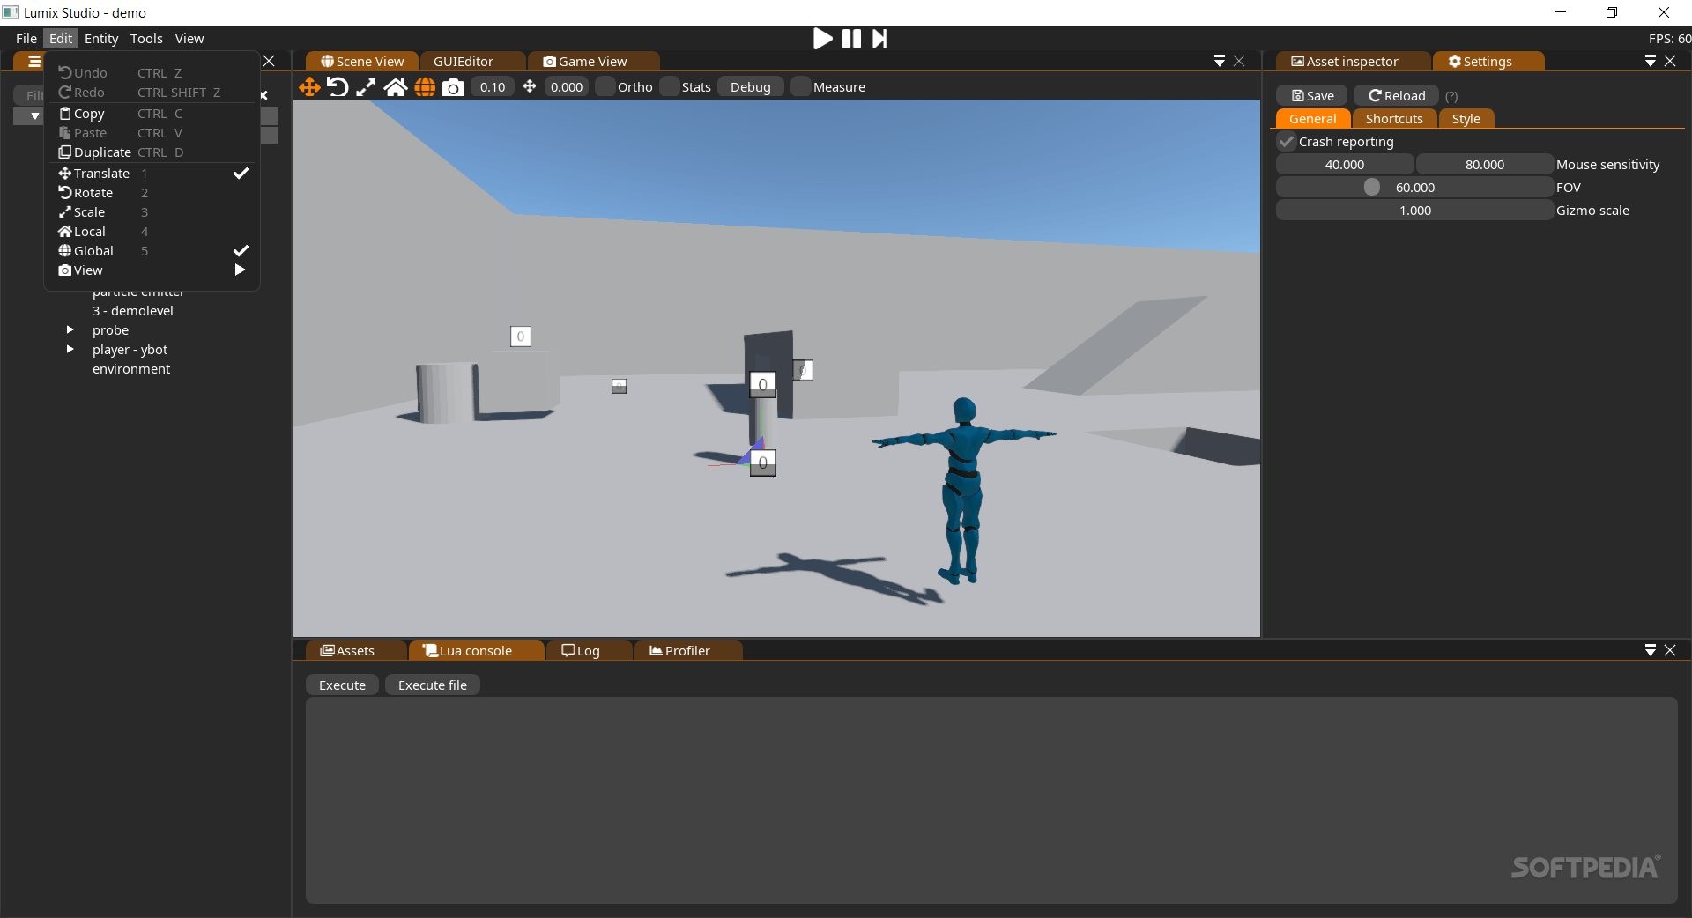Switch to the Asset inspector tab
Screen dimensions: 1692x918
(x=1352, y=61)
